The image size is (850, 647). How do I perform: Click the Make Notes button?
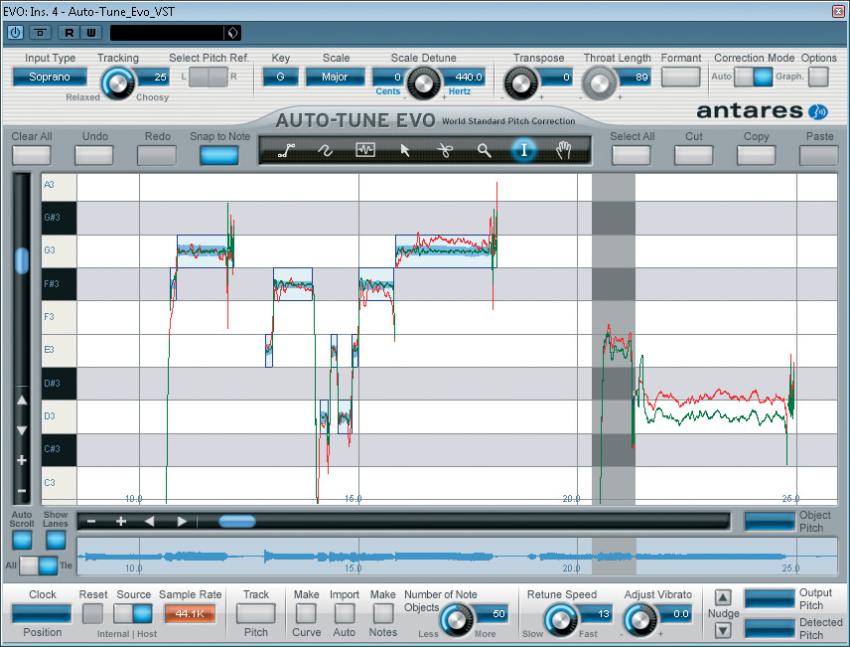(382, 614)
